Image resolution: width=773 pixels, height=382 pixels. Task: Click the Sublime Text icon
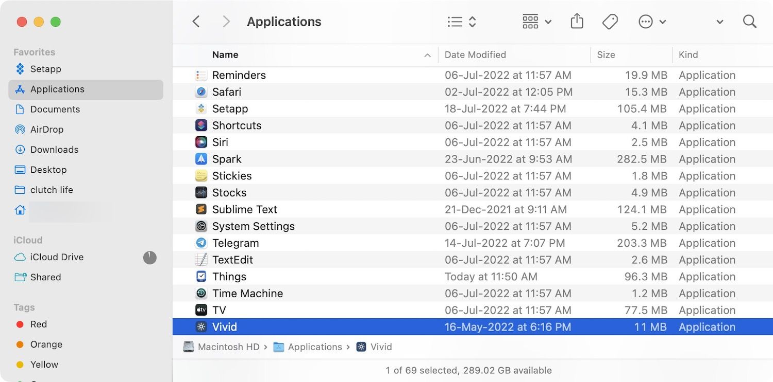click(x=201, y=210)
